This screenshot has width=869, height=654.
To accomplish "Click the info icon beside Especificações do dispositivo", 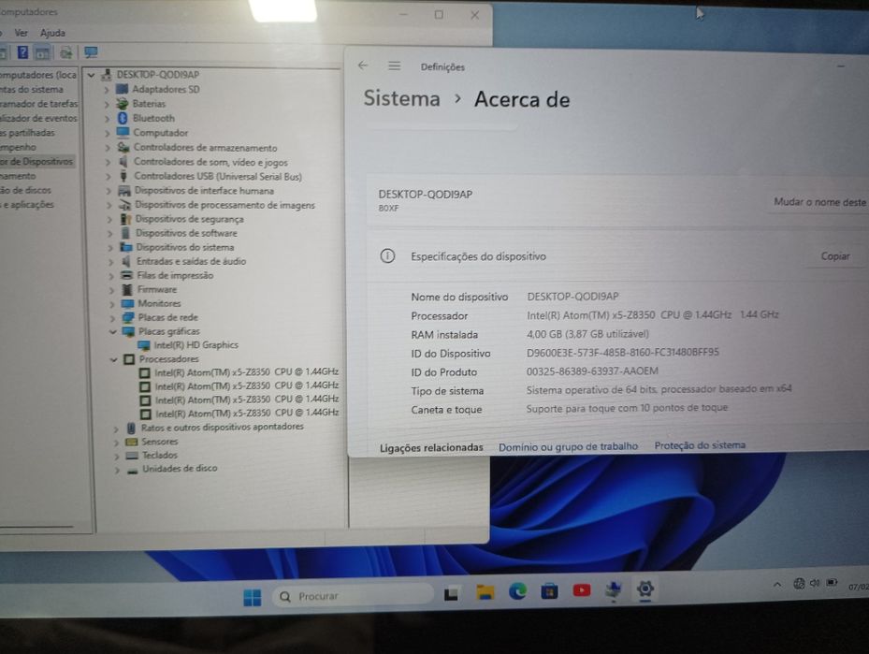I will [x=387, y=256].
